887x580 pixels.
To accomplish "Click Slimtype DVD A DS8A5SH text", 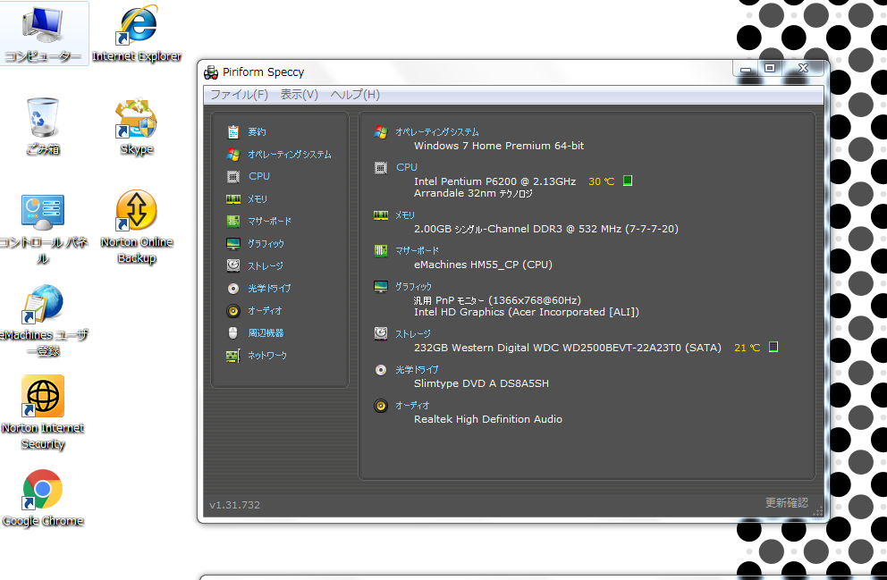I will point(481,383).
